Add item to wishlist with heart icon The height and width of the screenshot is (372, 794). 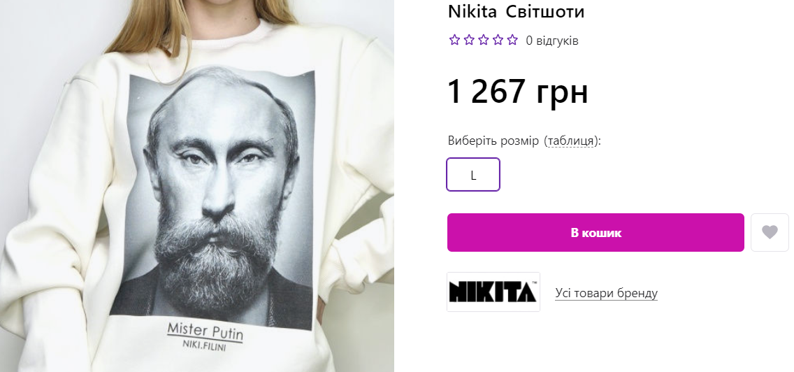pyautogui.click(x=770, y=233)
